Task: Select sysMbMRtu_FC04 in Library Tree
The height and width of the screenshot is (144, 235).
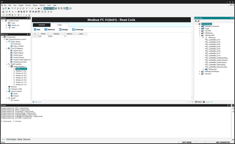Action: pyautogui.click(x=214, y=47)
